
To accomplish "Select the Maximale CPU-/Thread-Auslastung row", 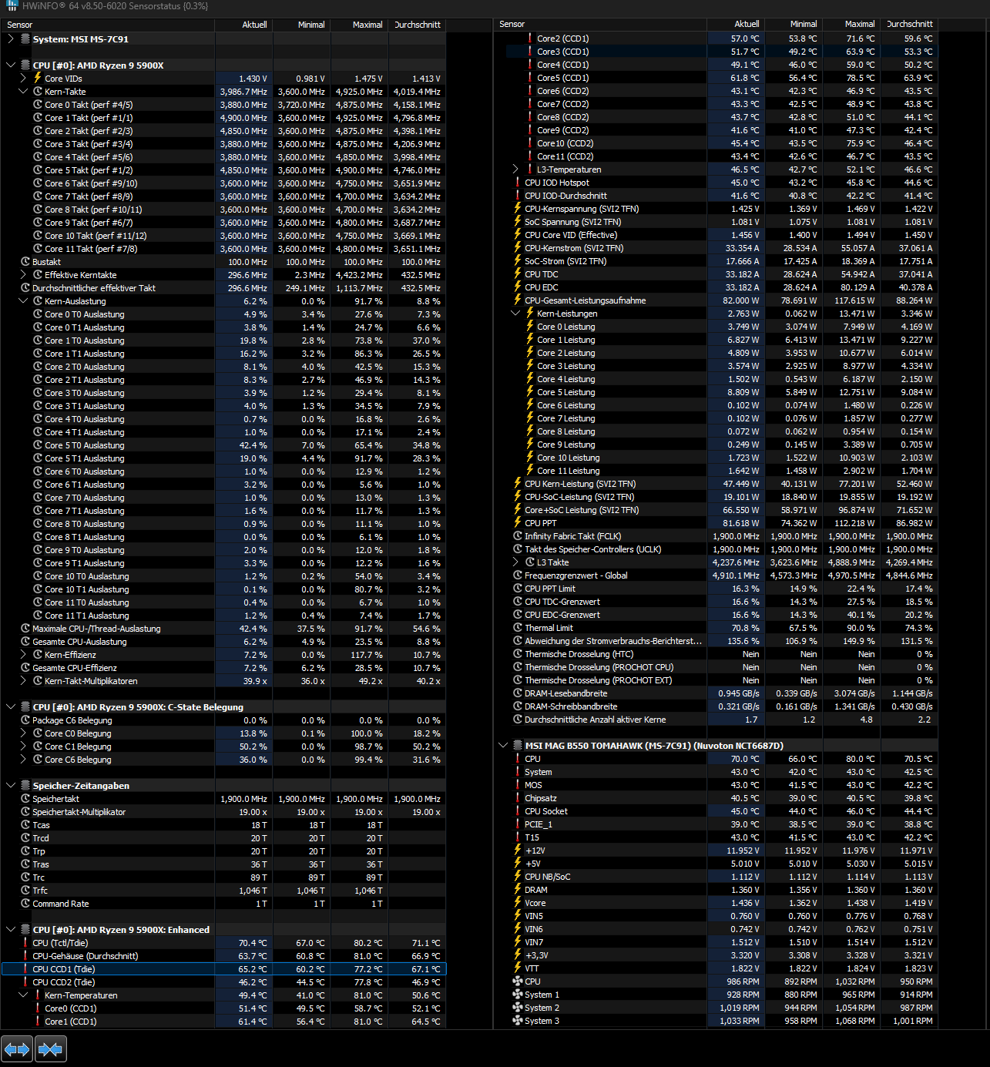I will [223, 629].
